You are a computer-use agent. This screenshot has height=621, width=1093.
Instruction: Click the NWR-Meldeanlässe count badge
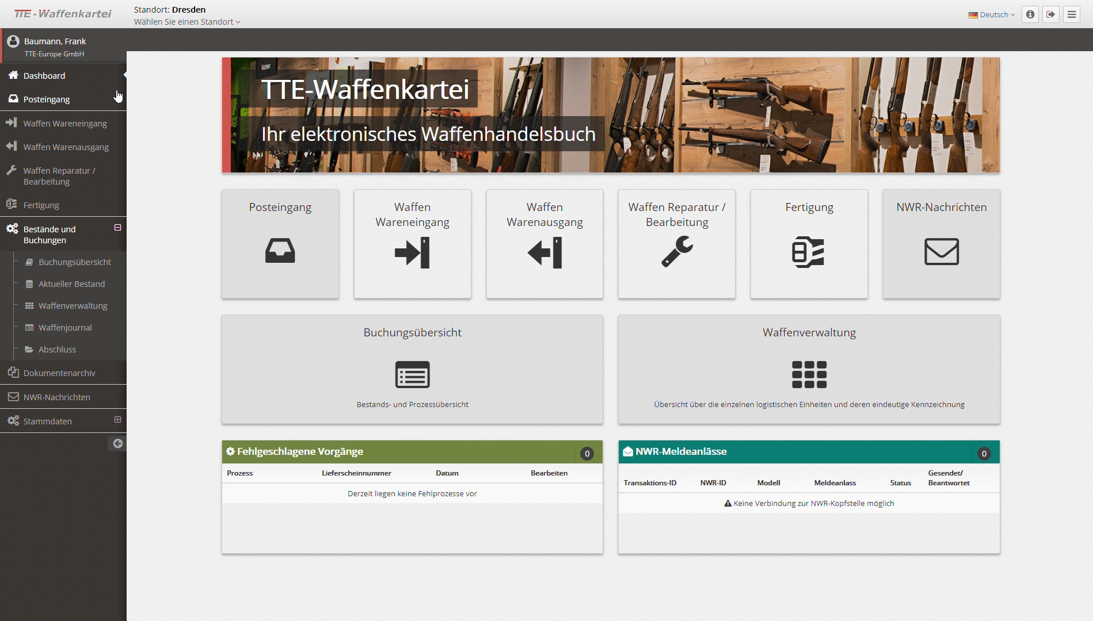point(984,453)
